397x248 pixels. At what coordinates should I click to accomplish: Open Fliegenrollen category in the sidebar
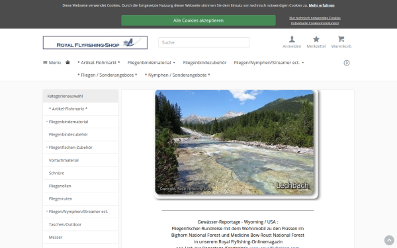pyautogui.click(x=81, y=186)
